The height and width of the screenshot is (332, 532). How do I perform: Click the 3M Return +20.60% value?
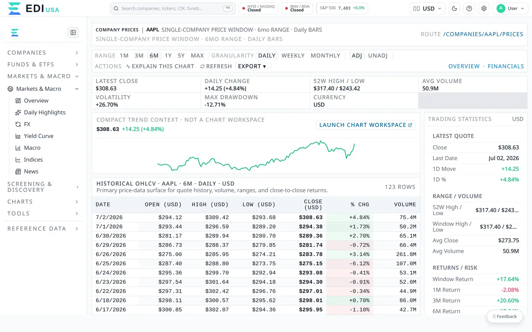(508, 301)
